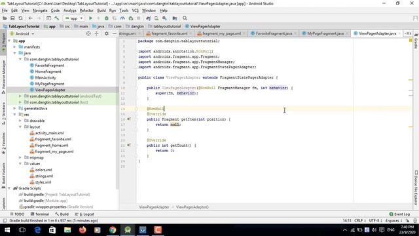The width and height of the screenshot is (419, 236).
Task: Open the Logcat tool window
Action: [84, 214]
